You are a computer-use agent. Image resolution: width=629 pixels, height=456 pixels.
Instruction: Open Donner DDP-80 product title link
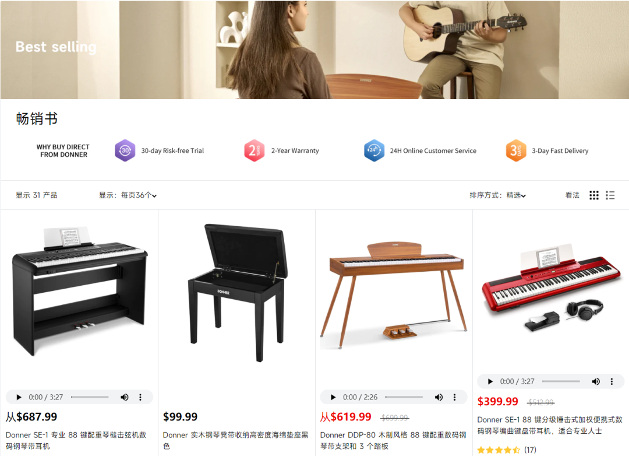[x=393, y=440]
